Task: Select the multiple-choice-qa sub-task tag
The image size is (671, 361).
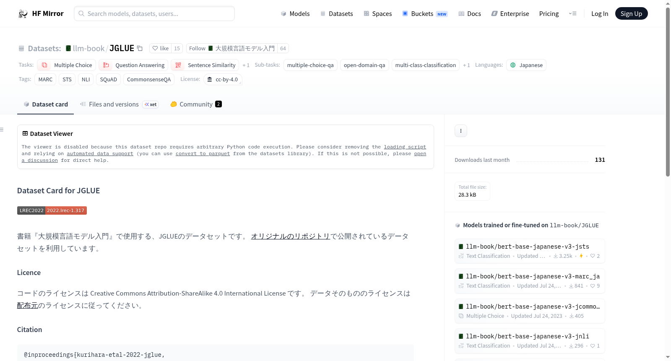Action: (x=310, y=65)
